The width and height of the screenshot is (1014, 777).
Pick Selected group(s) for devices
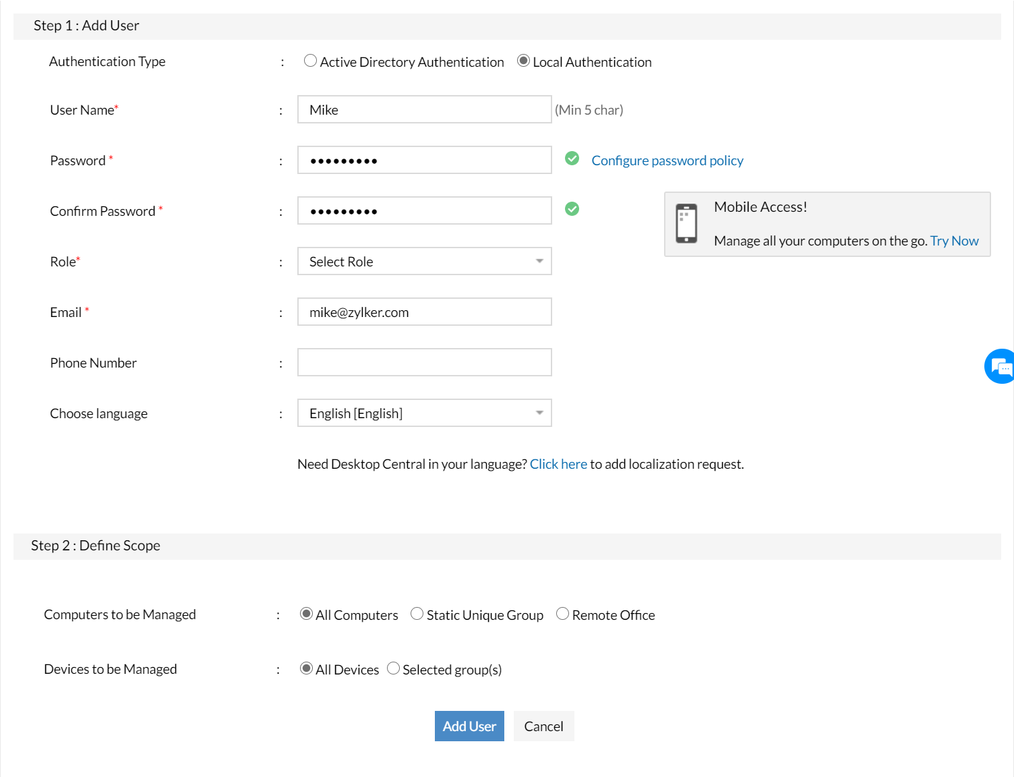[393, 668]
